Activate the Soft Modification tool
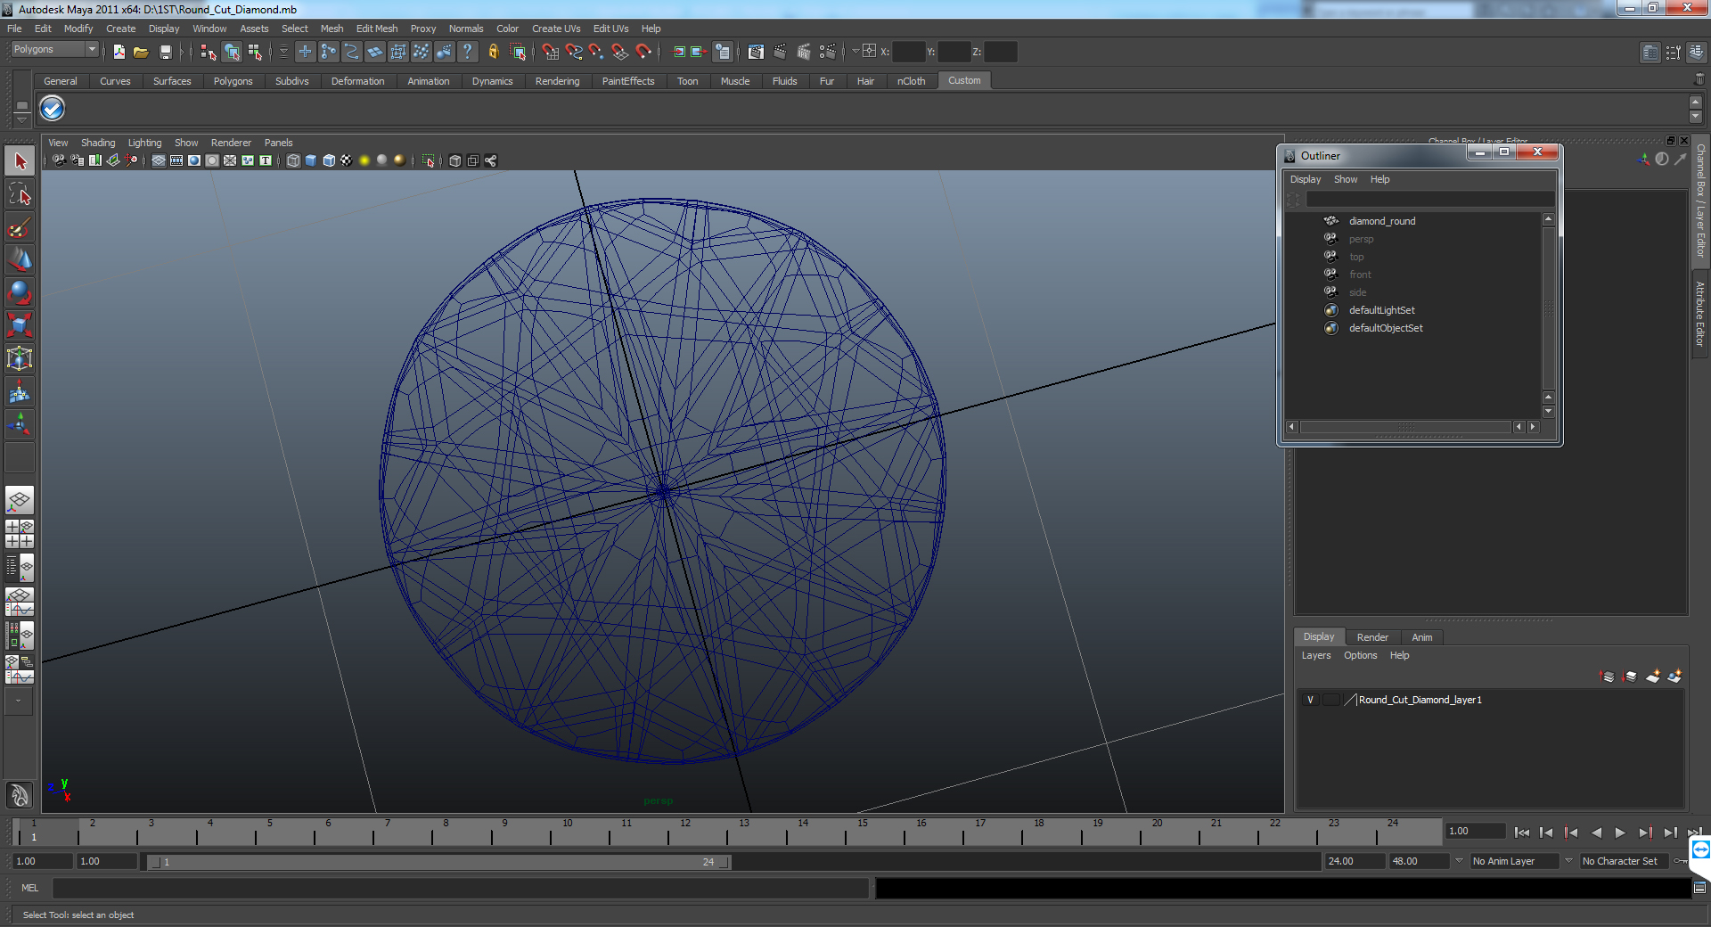Screen dimensions: 1711x927 tap(20, 391)
